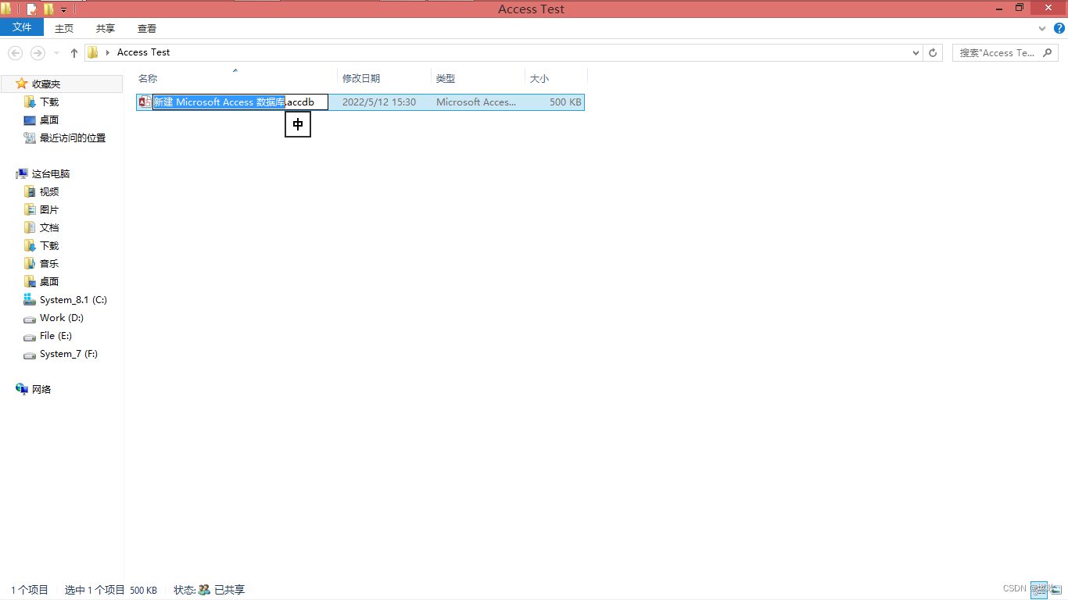Click the Access Test window title text
Screen dimensions: 1068x600
(x=531, y=9)
